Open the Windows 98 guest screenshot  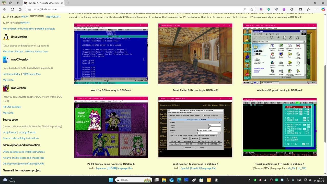pos(279,54)
